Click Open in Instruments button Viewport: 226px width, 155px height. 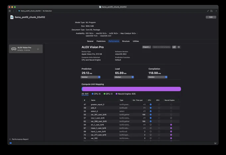tap(162, 47)
